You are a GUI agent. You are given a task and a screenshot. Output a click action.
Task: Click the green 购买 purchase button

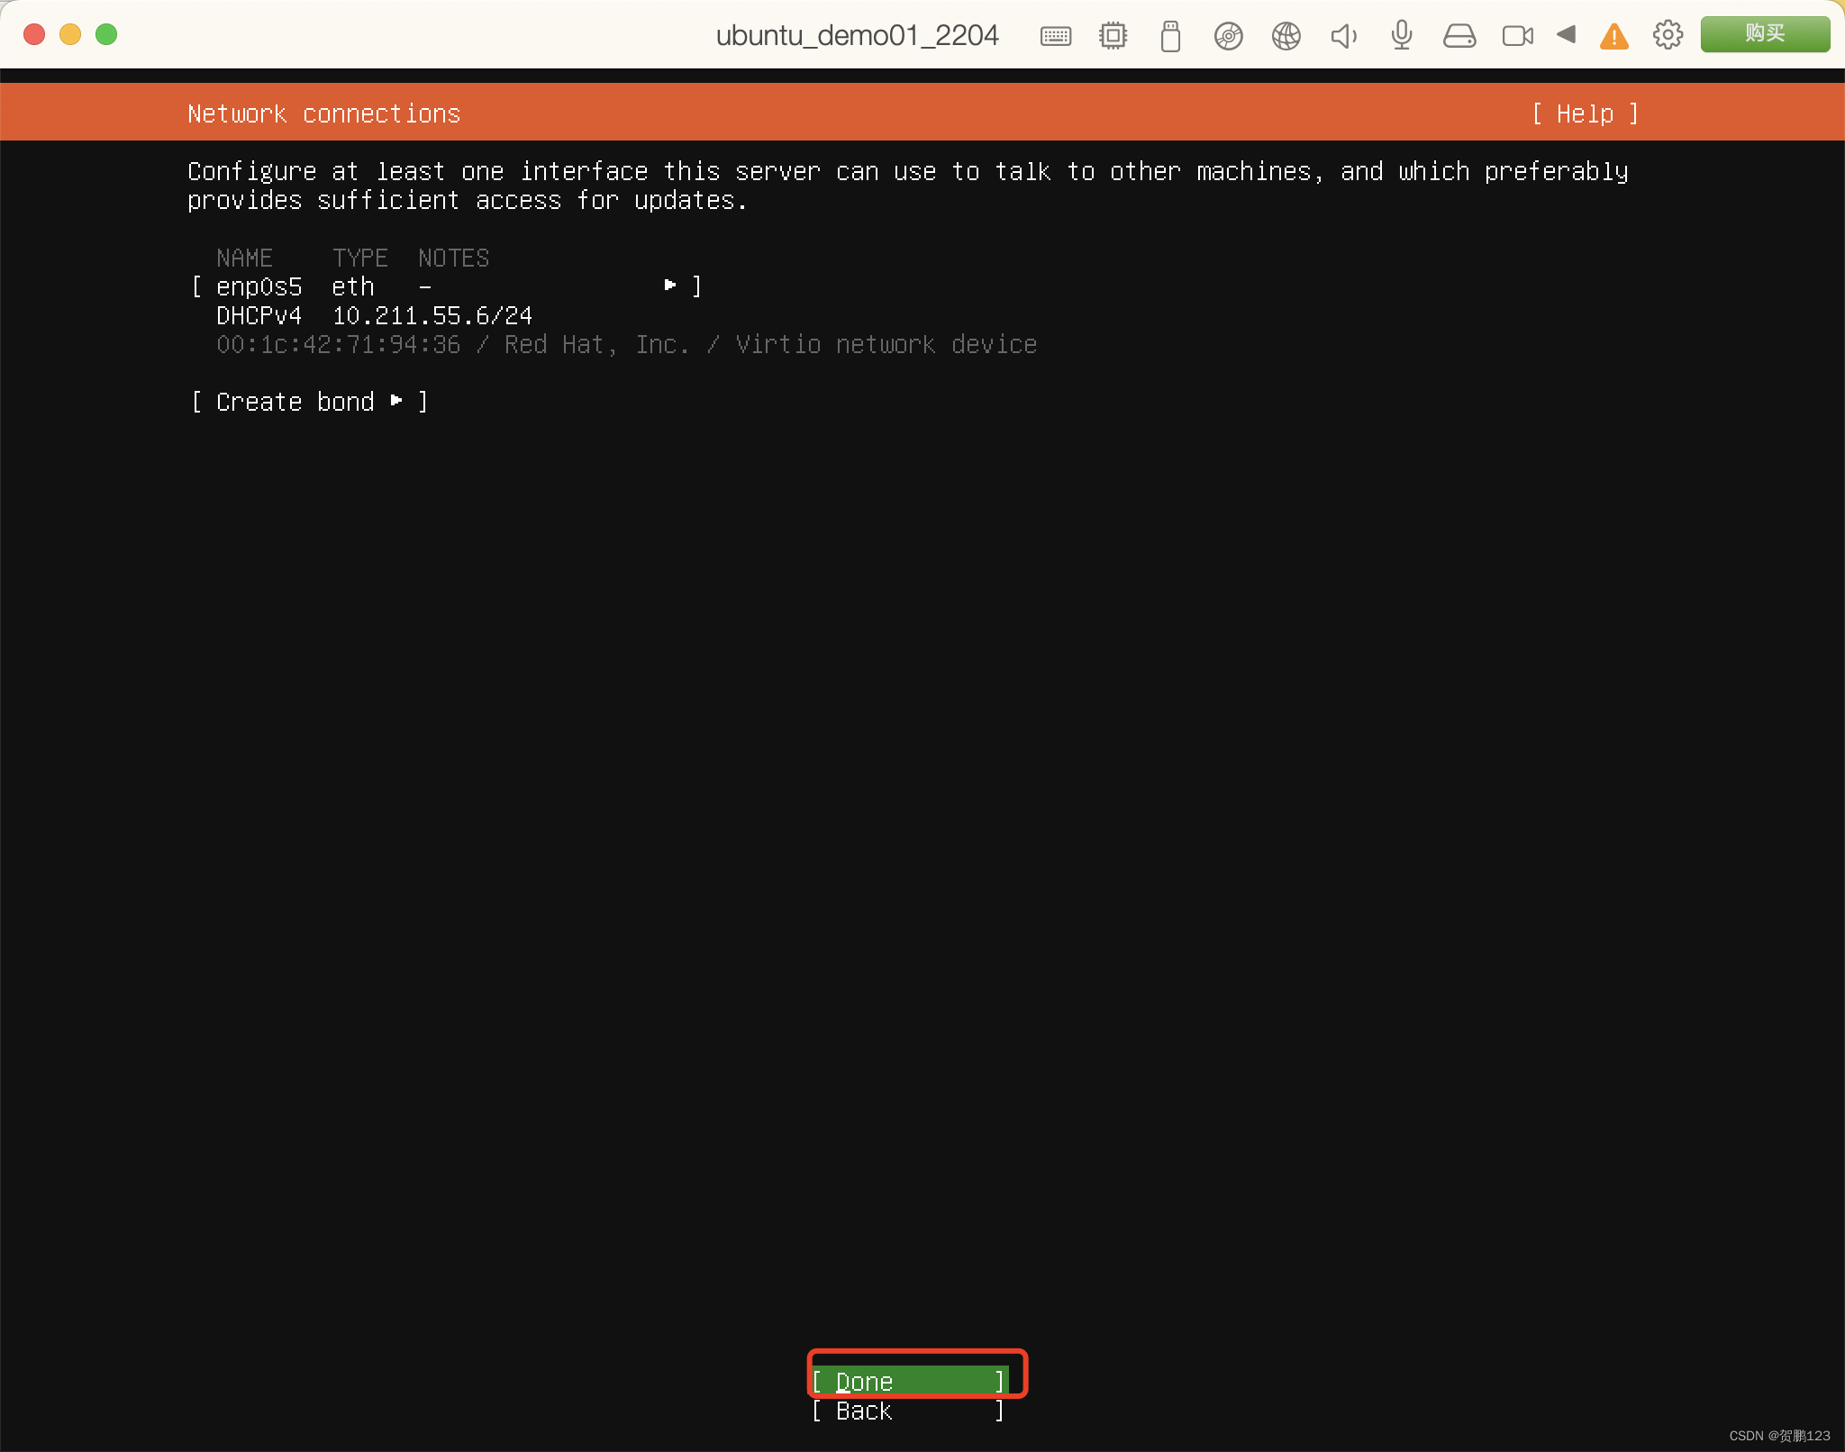pyautogui.click(x=1763, y=34)
